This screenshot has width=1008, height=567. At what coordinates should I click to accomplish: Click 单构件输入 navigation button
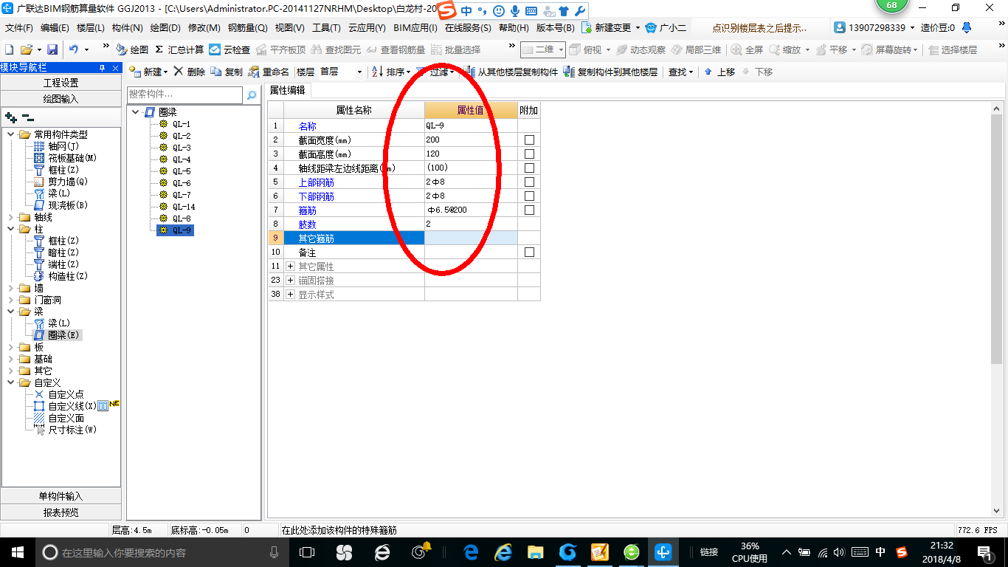pos(61,496)
